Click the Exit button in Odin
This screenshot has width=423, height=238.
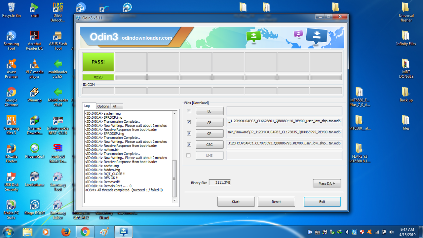pos(322,202)
